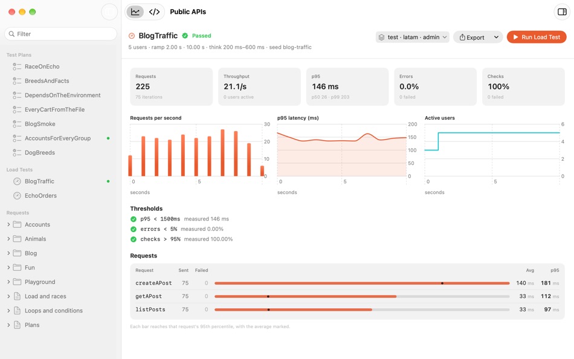Click the getAPost latency bar

pyautogui.click(x=362, y=296)
